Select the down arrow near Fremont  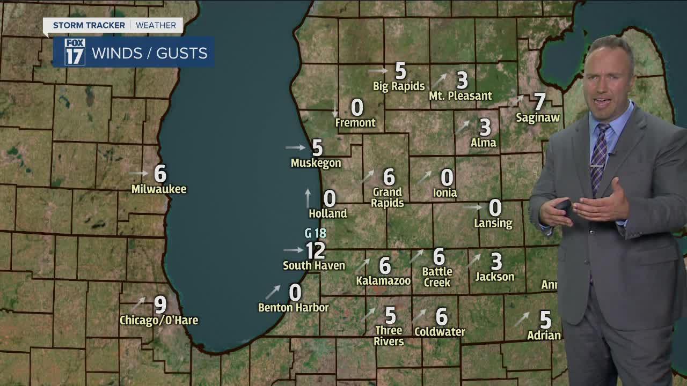tap(335, 109)
